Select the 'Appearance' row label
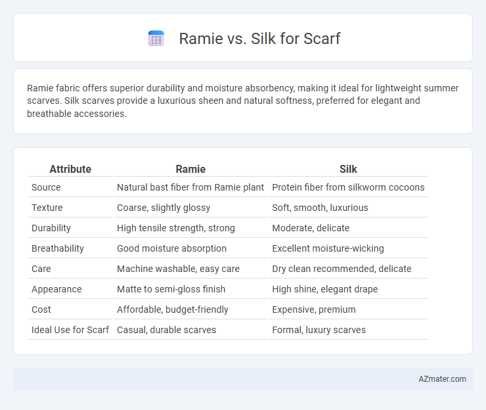 [56, 289]
